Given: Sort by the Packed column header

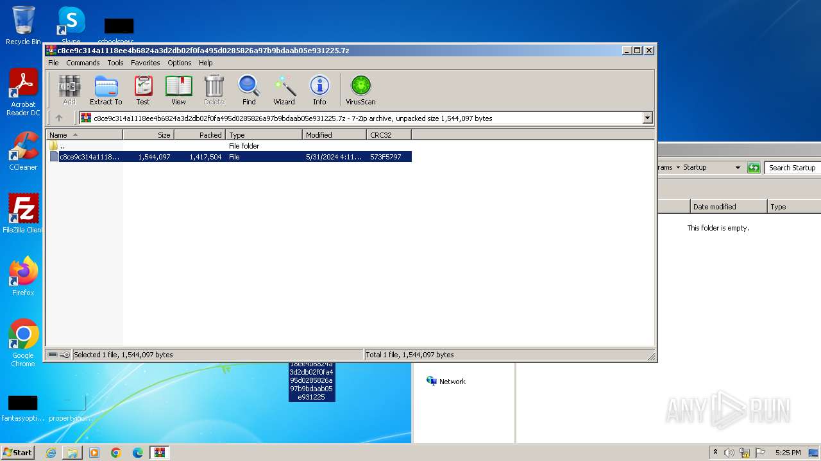Looking at the screenshot, I should tap(199, 134).
